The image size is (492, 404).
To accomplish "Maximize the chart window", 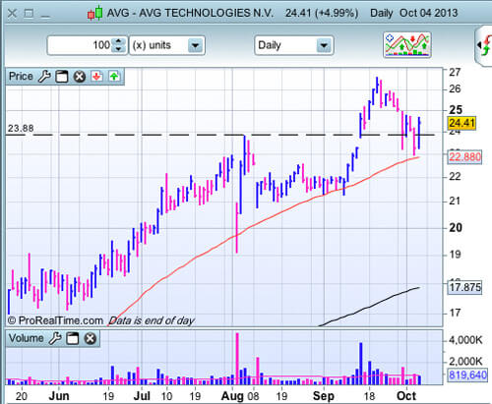I will pos(29,14).
